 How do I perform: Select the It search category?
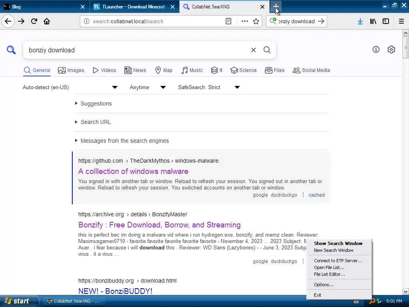tap(216, 70)
